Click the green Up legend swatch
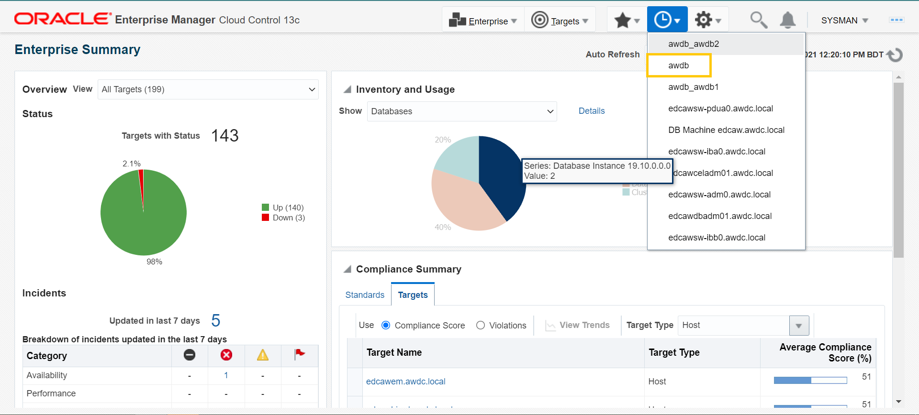Screen dimensions: 919x415 (x=265, y=207)
